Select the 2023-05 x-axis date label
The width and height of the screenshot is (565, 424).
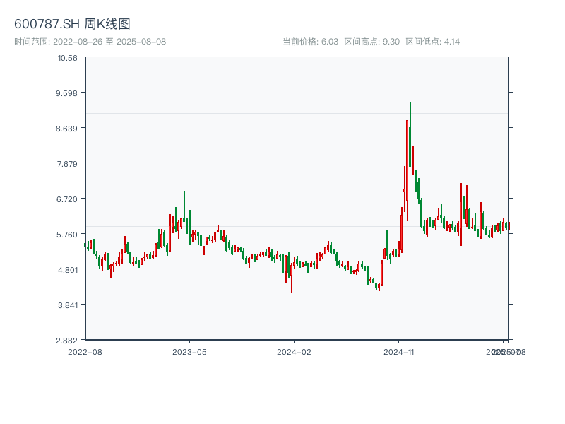(x=190, y=351)
